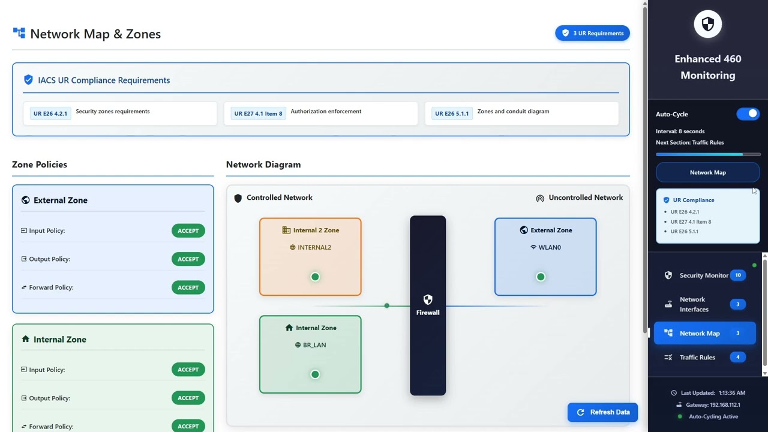Viewport: 768px width, 432px height.
Task: Click the Internal Zone house icon in the diagram
Action: pyautogui.click(x=289, y=328)
